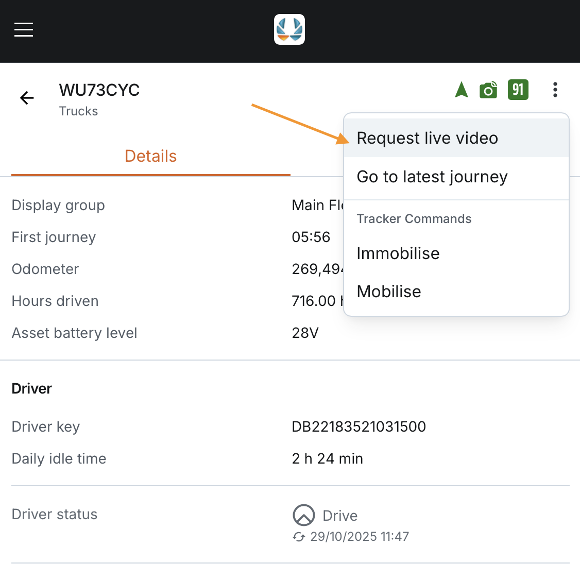580x580 pixels.
Task: Click the green 91 score badge
Action: 518,90
